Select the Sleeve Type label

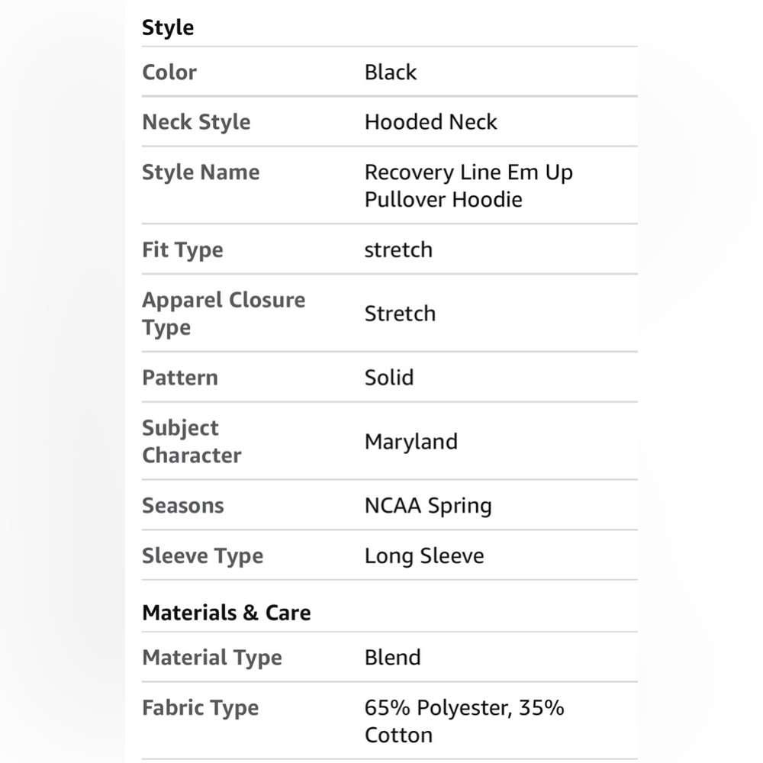202,556
